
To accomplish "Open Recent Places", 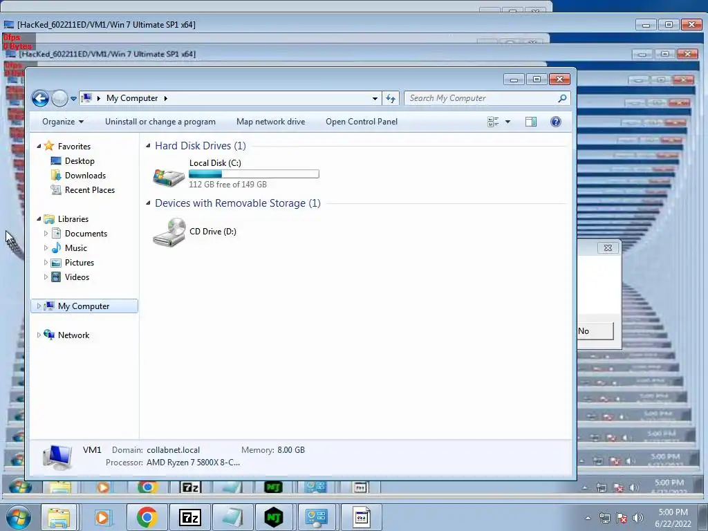I will (x=89, y=189).
